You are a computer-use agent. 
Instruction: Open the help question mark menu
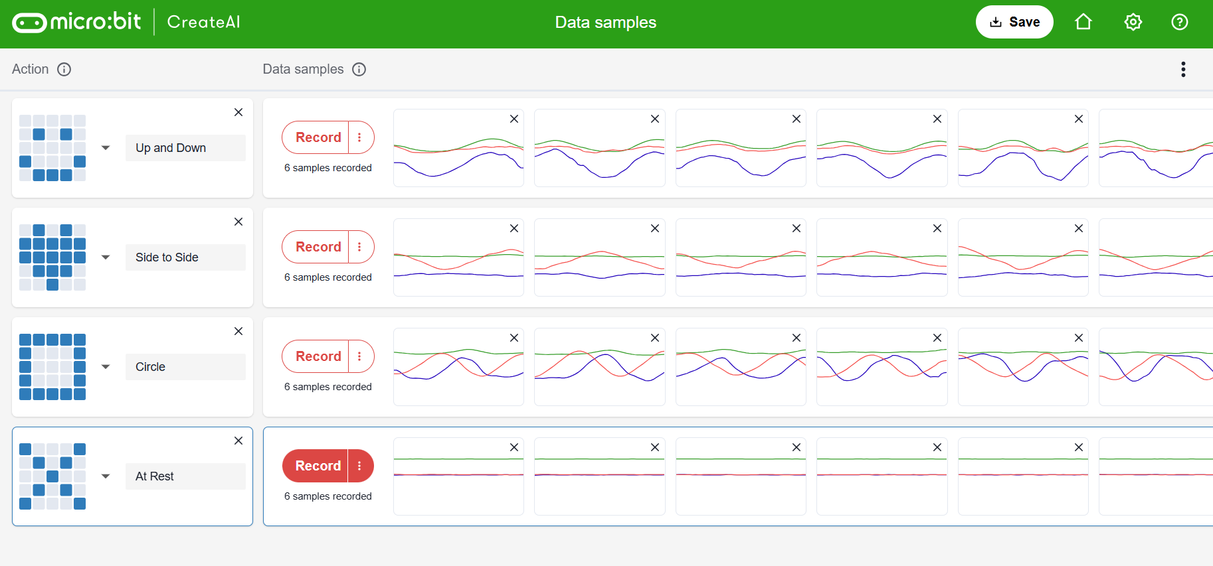pyautogui.click(x=1179, y=22)
